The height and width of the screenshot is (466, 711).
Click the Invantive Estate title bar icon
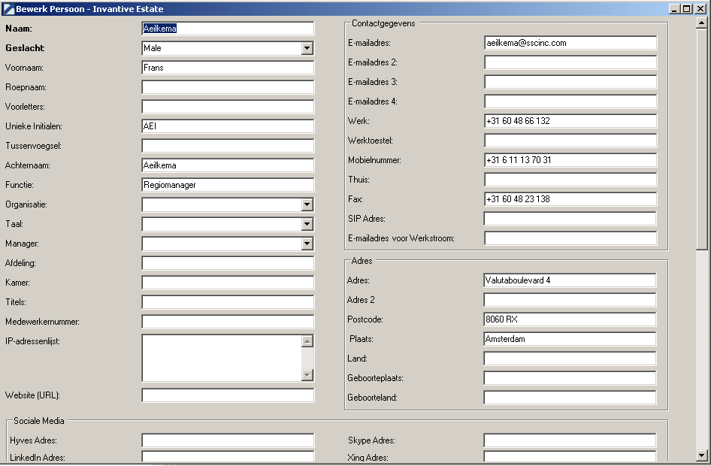[8, 9]
